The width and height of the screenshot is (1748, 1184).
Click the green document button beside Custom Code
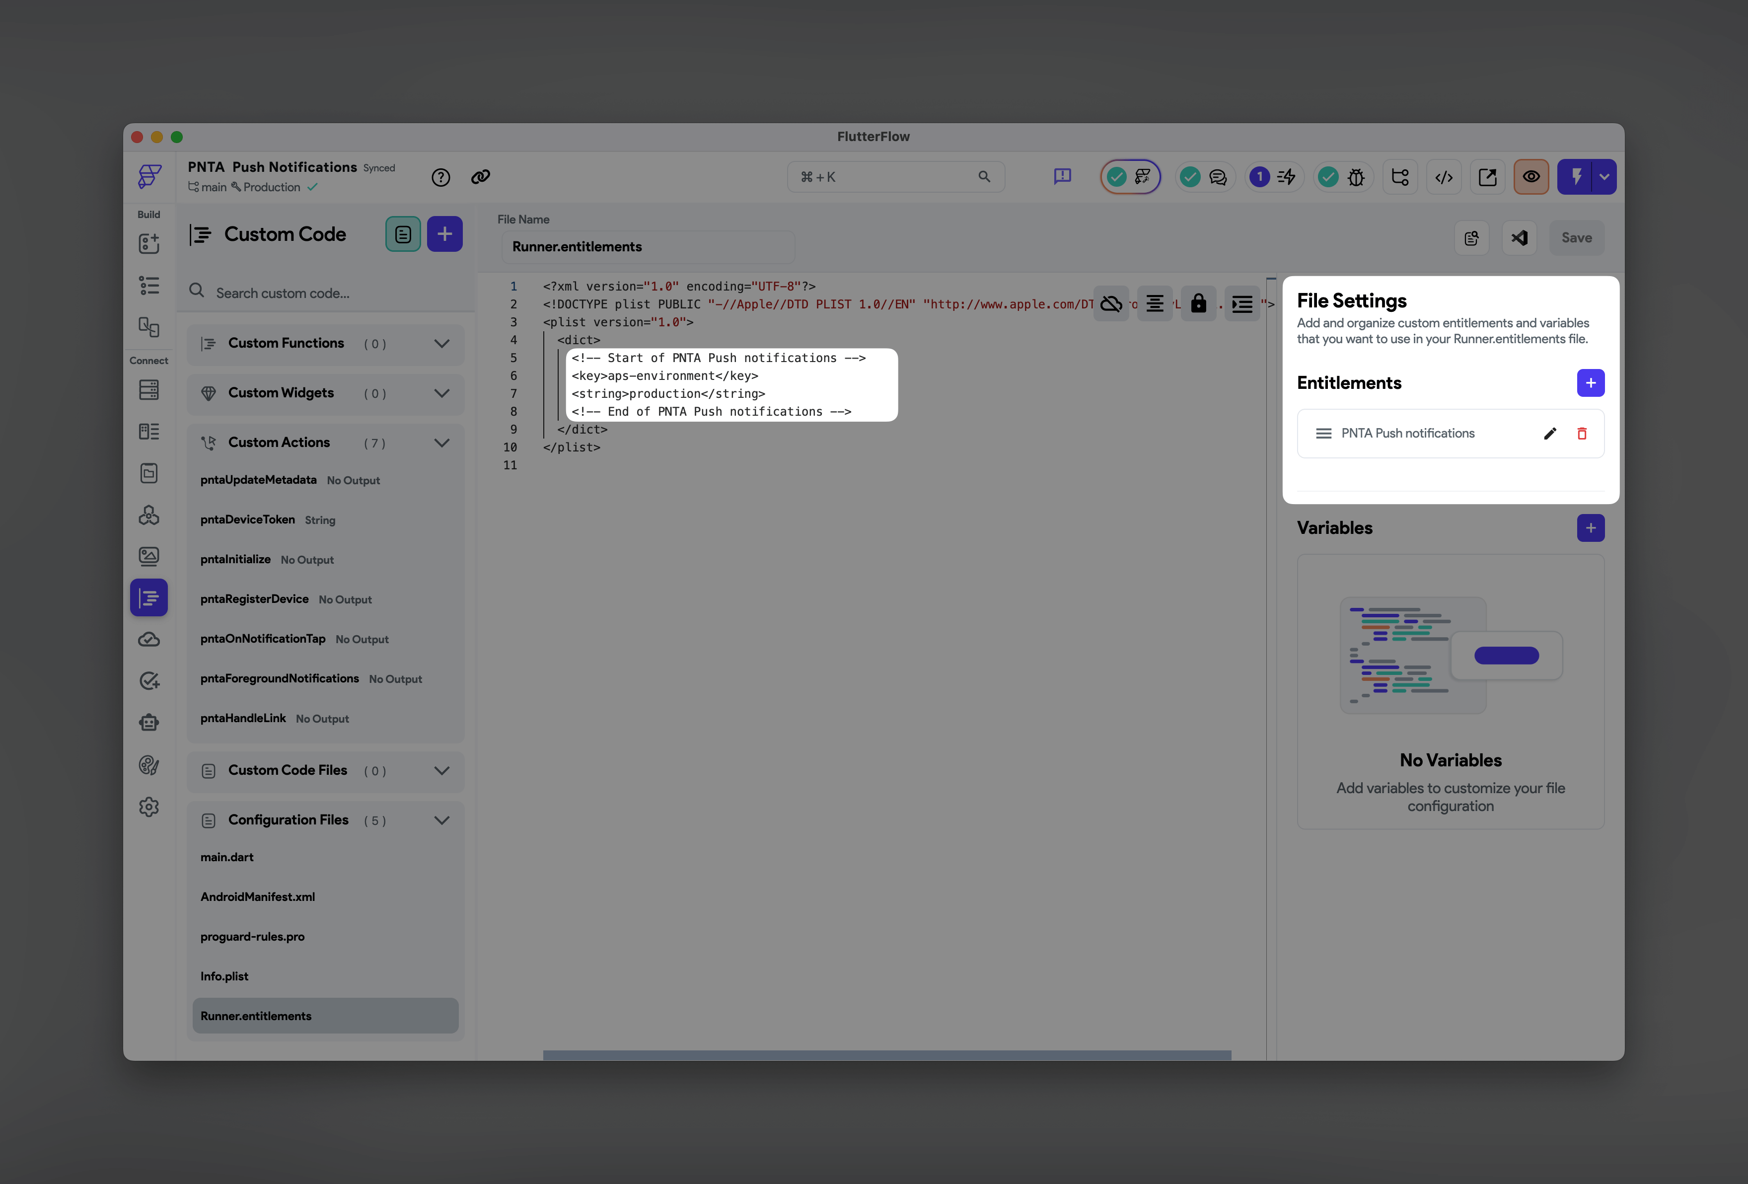point(403,235)
